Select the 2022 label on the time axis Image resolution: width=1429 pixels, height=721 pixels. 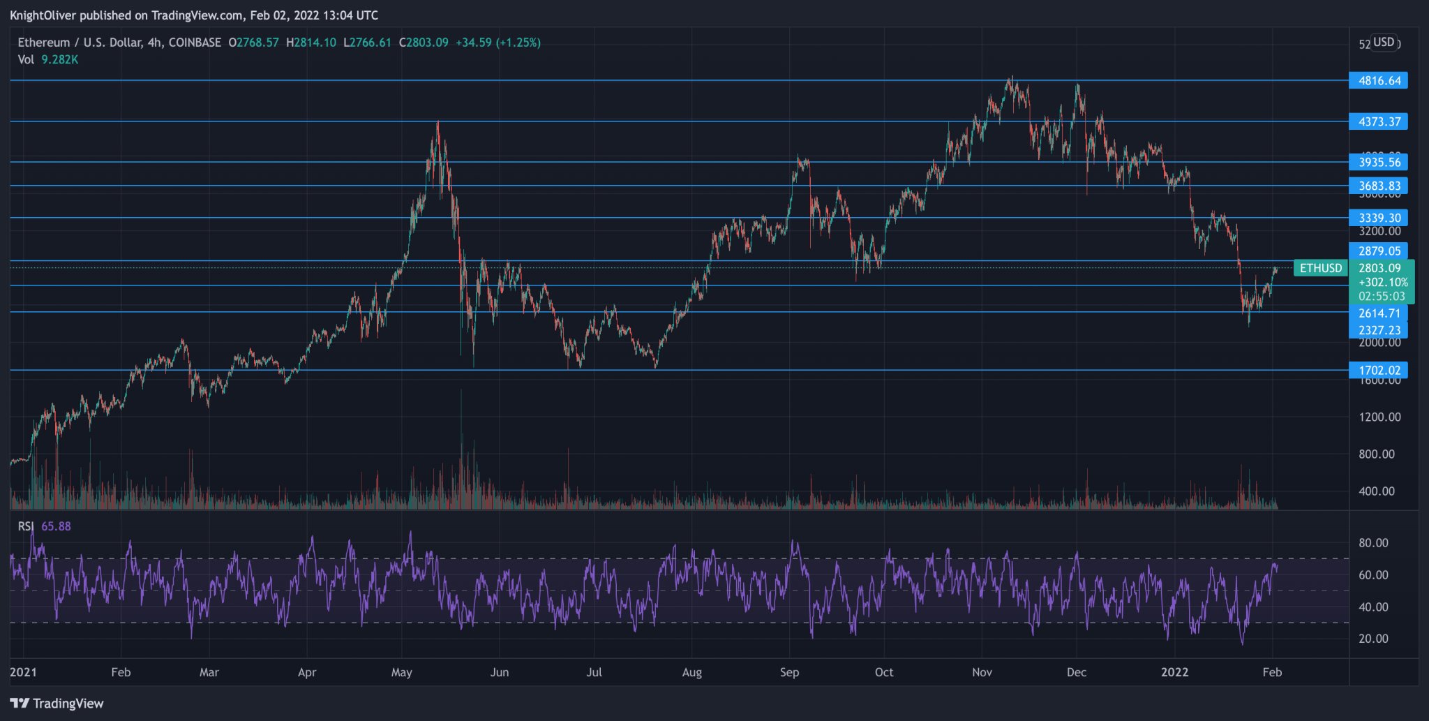point(1176,673)
